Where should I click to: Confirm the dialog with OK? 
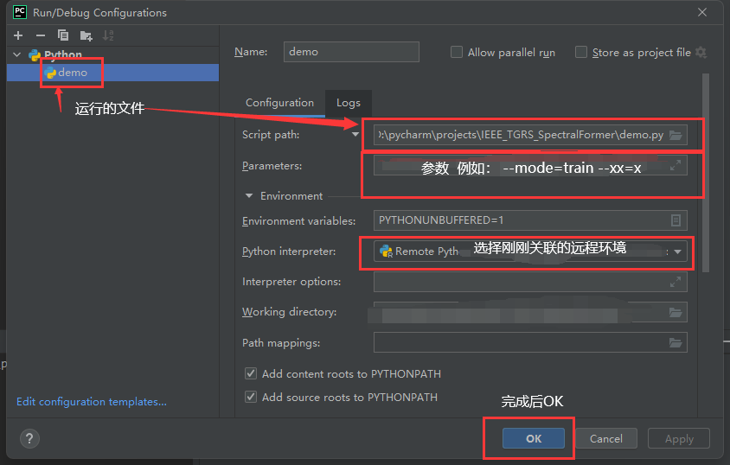534,438
